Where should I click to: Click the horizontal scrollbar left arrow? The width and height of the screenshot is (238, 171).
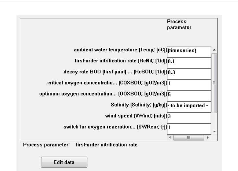170,137
